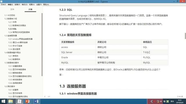Go to 1.5.5 修改数据库 in outline
The height and width of the screenshot is (104, 186).
(15, 80)
